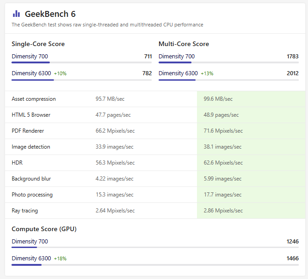Click Dimensity 700 compute score progress bar

[x=155, y=247]
